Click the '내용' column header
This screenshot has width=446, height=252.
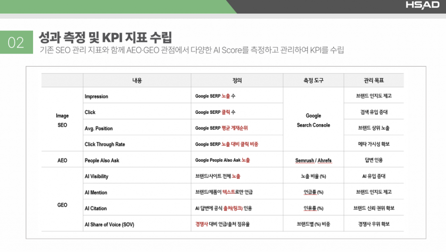(137, 81)
